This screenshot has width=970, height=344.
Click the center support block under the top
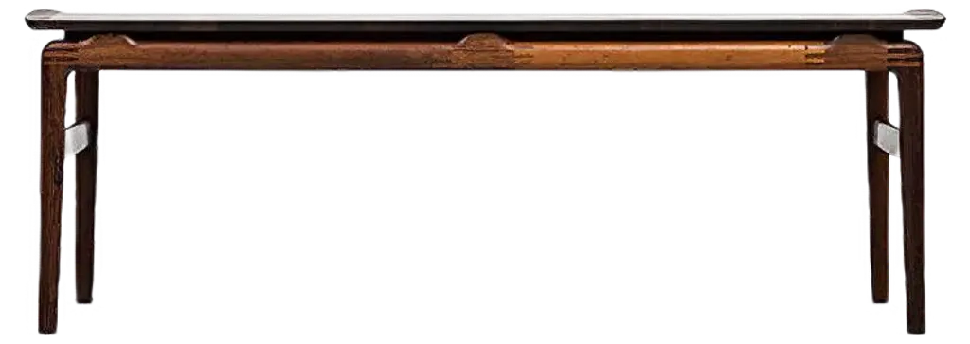click(x=484, y=42)
